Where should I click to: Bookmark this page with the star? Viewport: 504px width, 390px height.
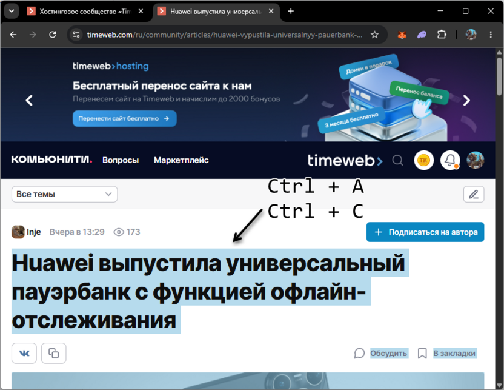coord(374,35)
